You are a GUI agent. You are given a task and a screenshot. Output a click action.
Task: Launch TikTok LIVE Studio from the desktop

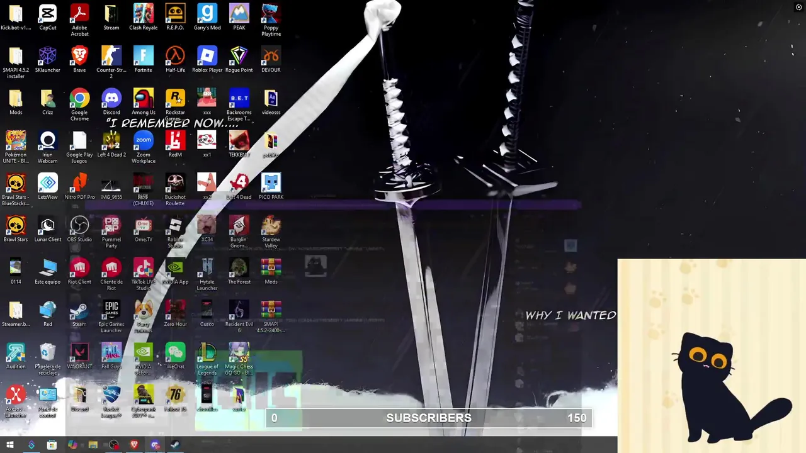point(144,274)
